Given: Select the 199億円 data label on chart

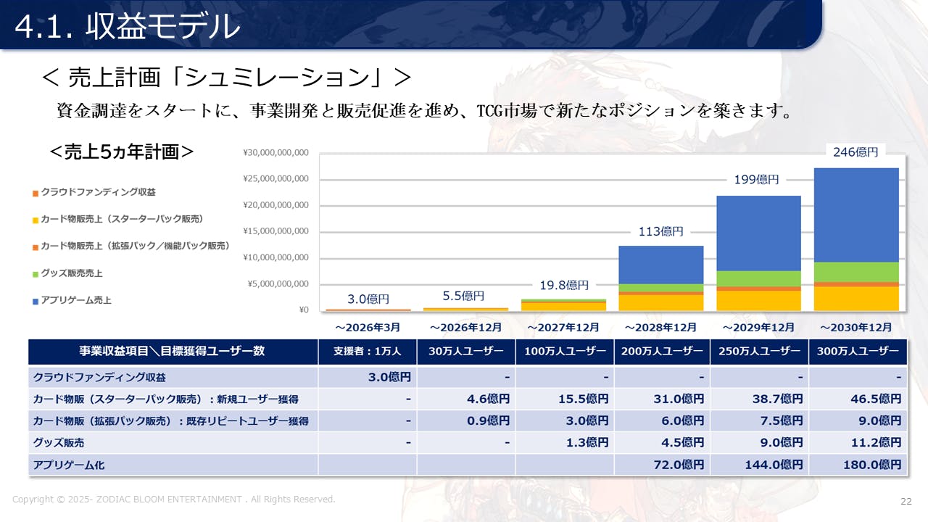Looking at the screenshot, I should point(756,180).
